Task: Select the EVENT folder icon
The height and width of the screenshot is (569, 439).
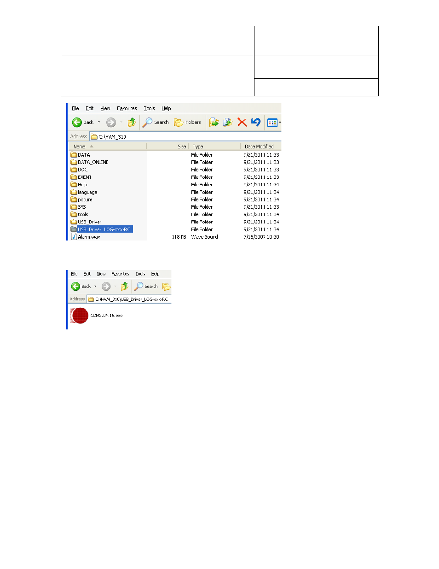Action: (74, 177)
